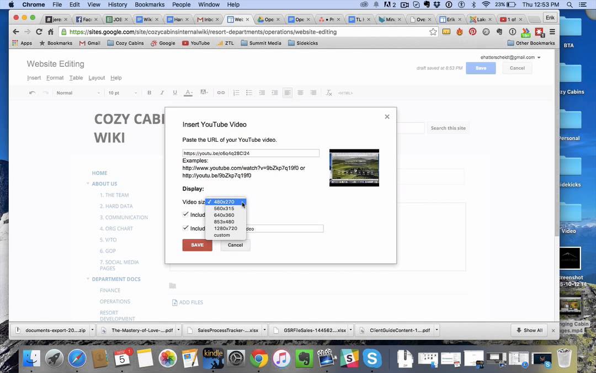The height and width of the screenshot is (373, 596).
Task: Decrease indent in editor toolbar
Action: 262,93
